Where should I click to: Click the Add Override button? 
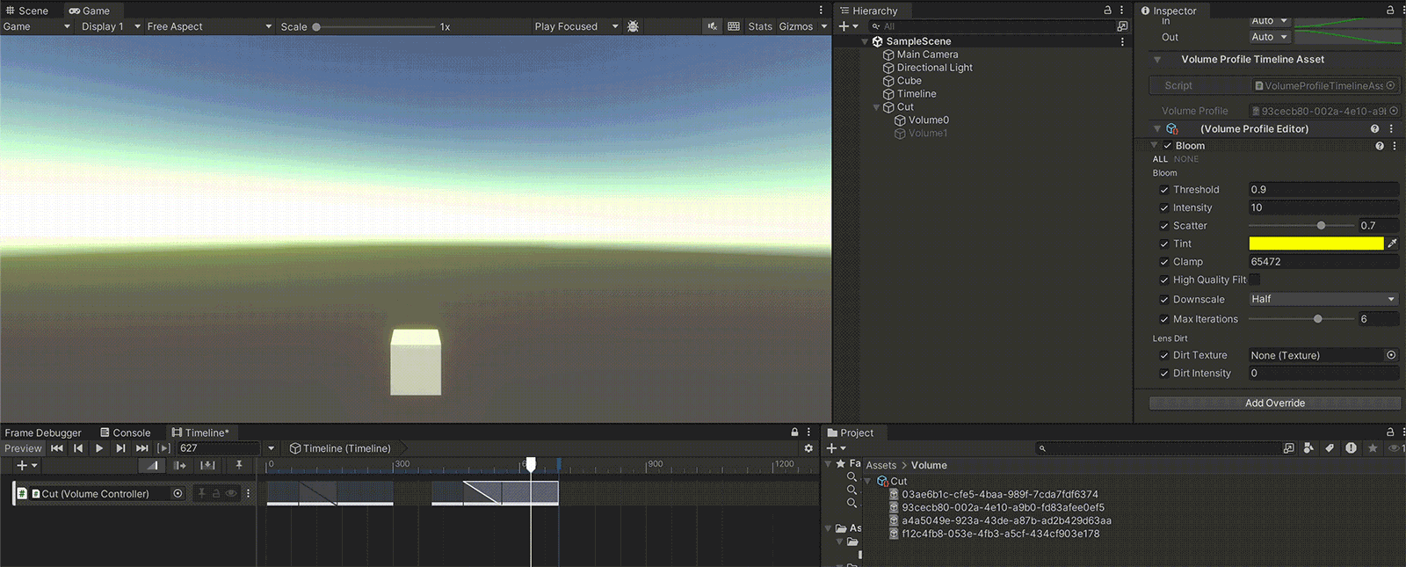(1274, 403)
